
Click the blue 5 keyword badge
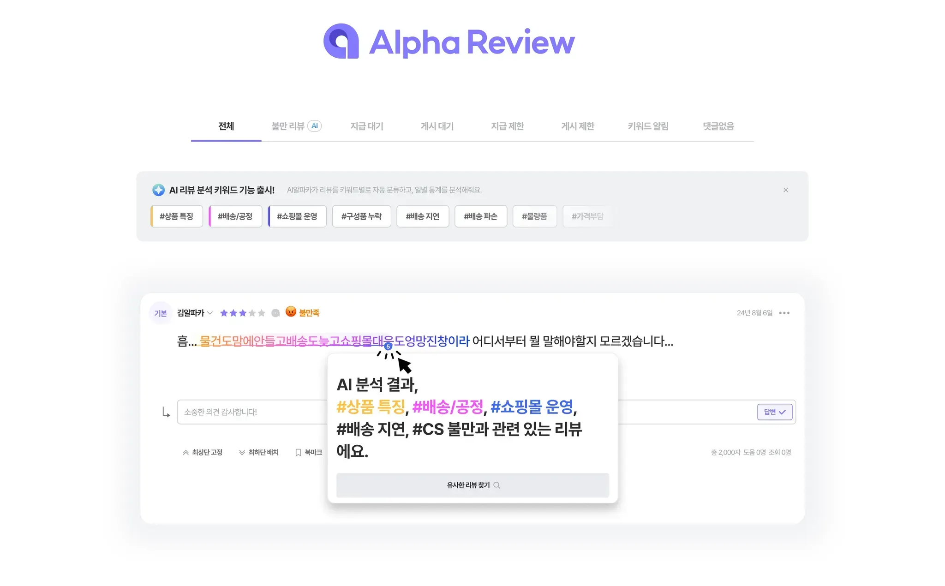[388, 346]
